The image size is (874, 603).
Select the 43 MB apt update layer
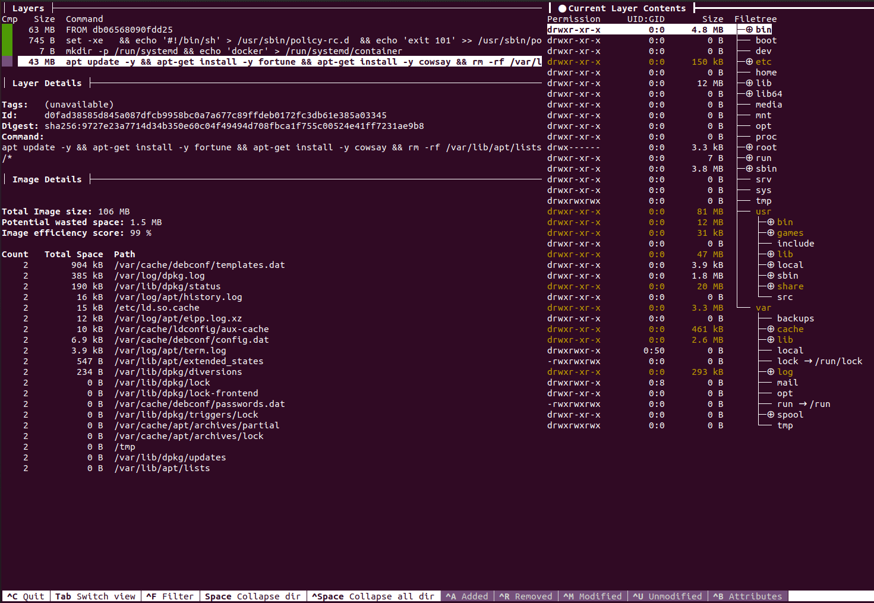(x=279, y=62)
